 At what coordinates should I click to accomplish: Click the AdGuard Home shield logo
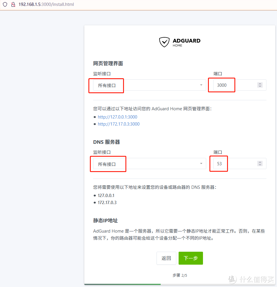point(164,42)
